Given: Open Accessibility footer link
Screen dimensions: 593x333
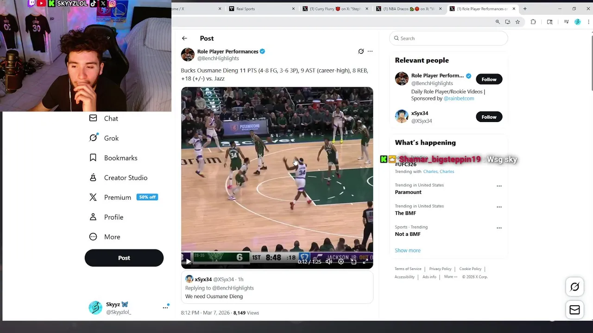Looking at the screenshot, I should 404,277.
